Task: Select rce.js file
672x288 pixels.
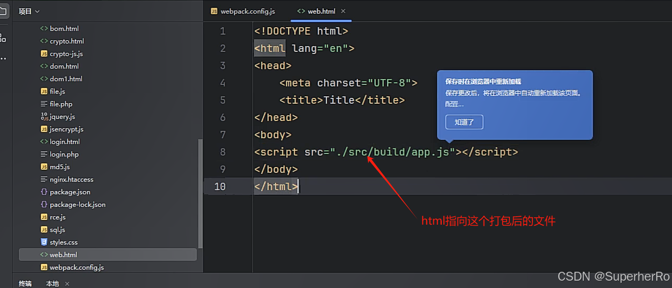Action: 58,217
